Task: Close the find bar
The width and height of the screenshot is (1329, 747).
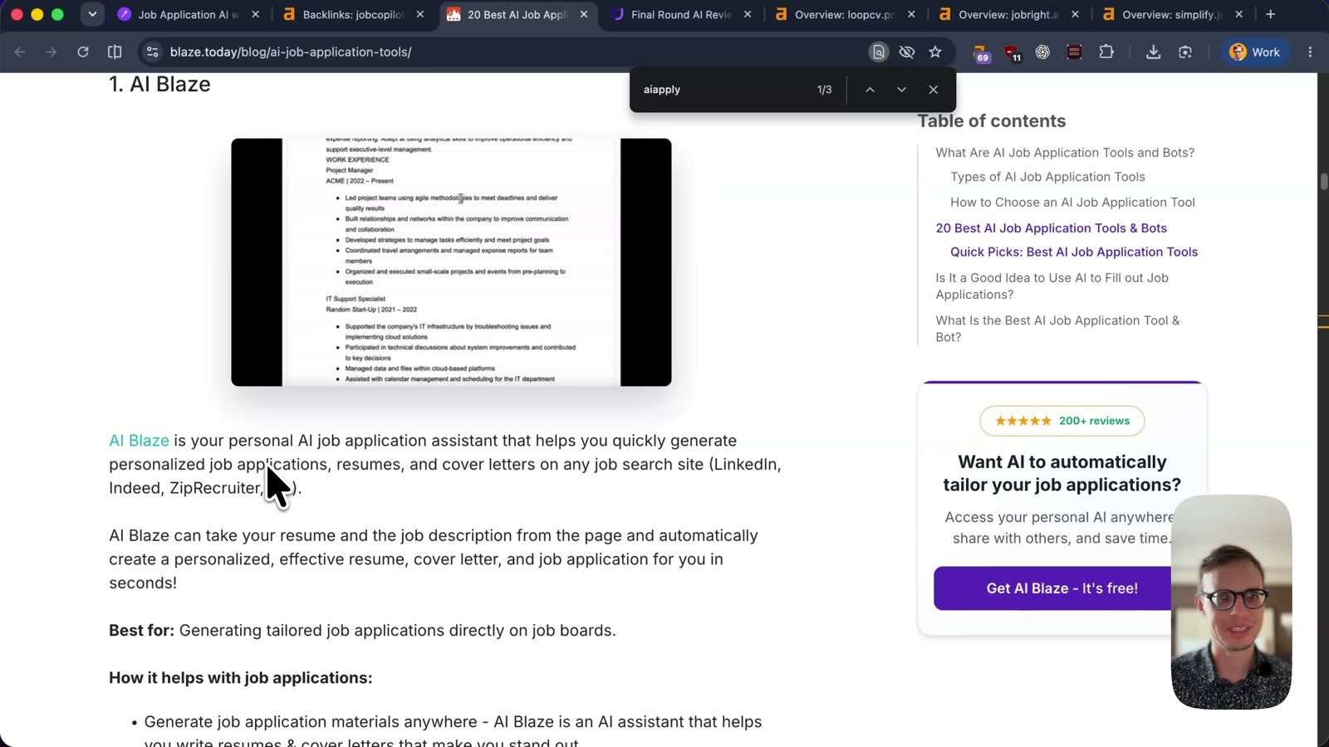Action: (934, 90)
